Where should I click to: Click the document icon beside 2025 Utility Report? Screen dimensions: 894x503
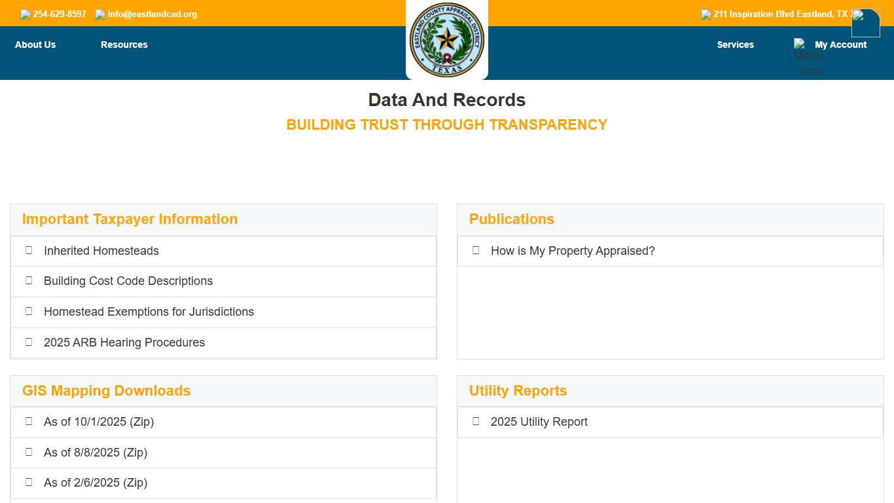click(x=476, y=421)
